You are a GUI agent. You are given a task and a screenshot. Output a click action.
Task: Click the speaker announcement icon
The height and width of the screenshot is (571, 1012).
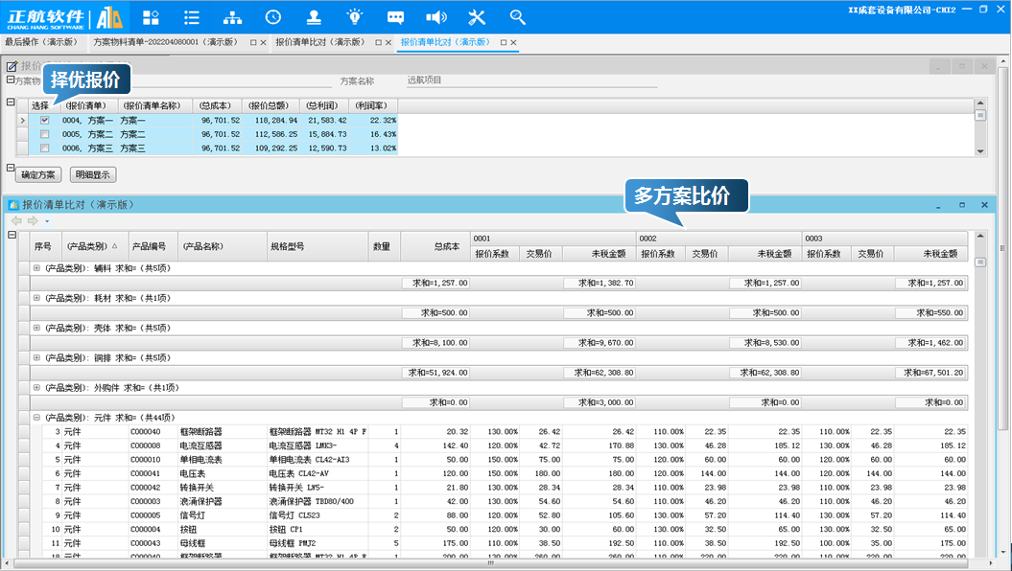pyautogui.click(x=436, y=17)
